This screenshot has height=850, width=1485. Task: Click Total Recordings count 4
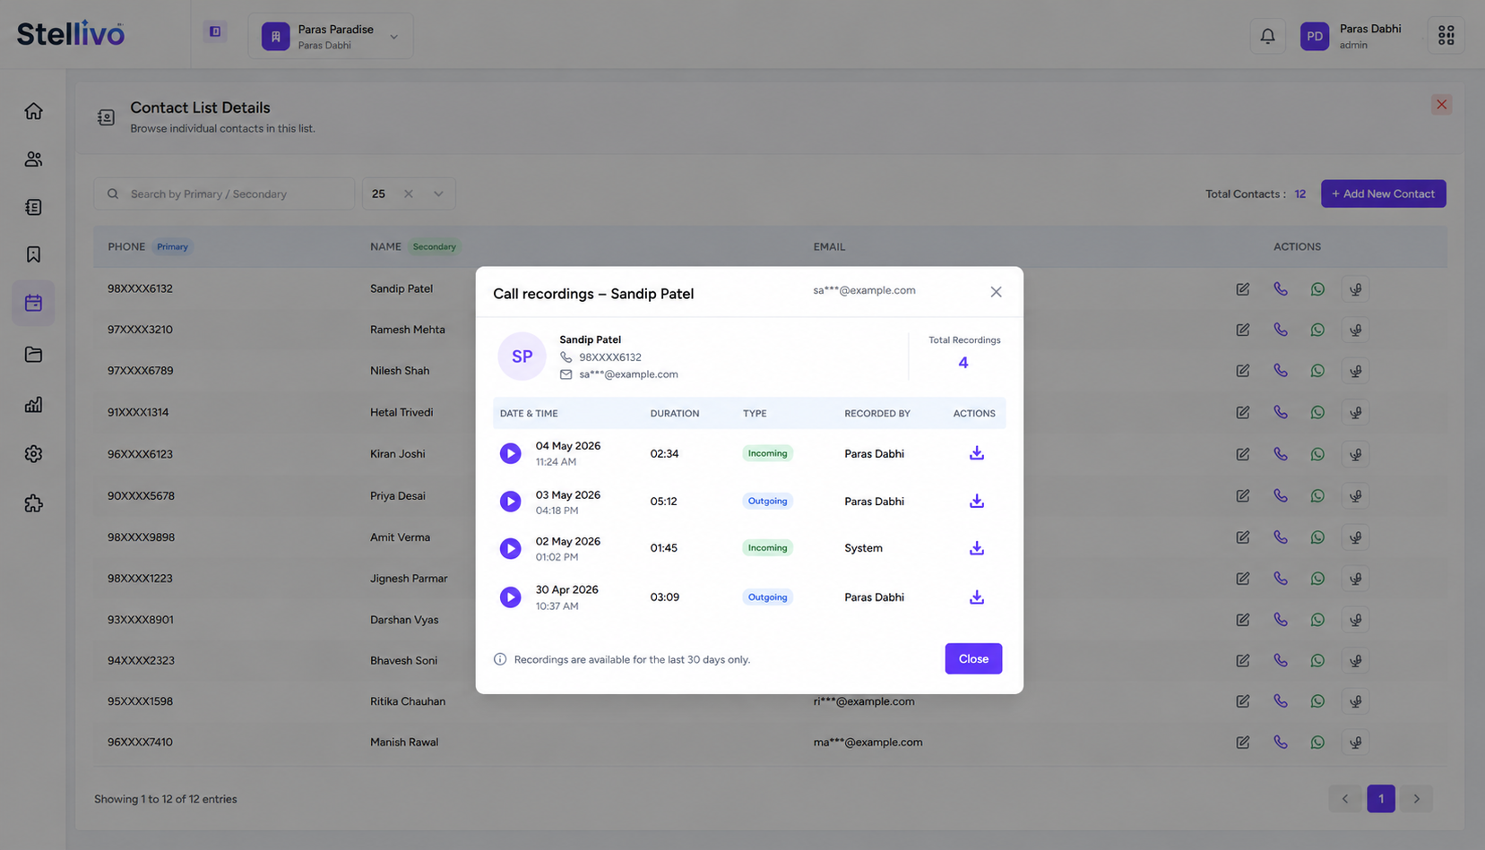(963, 363)
